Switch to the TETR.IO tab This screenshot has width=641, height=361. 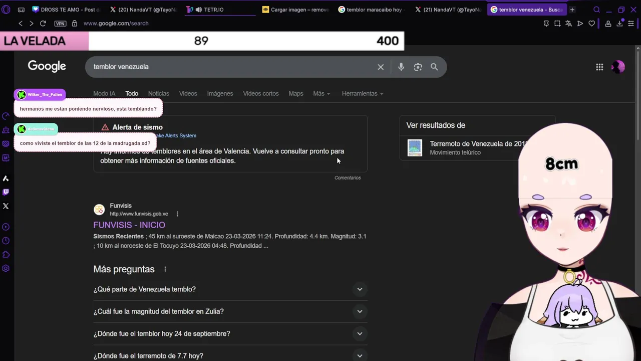click(x=220, y=10)
